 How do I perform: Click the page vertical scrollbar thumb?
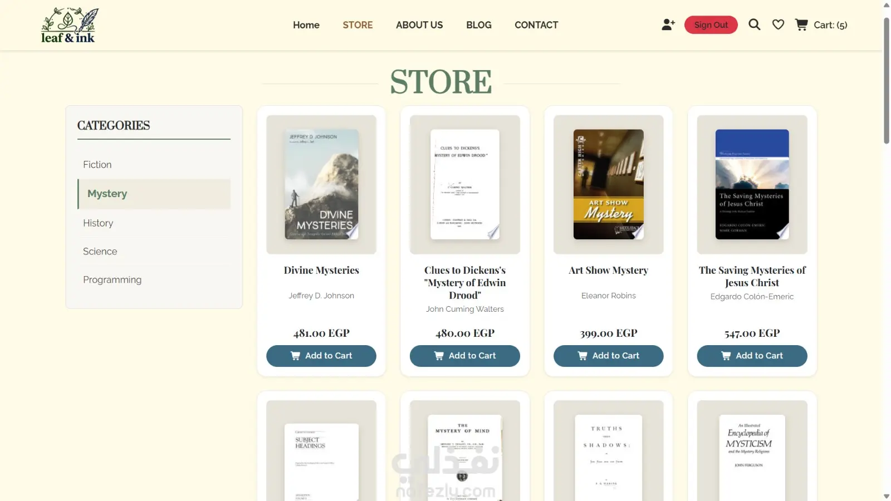pyautogui.click(x=887, y=81)
